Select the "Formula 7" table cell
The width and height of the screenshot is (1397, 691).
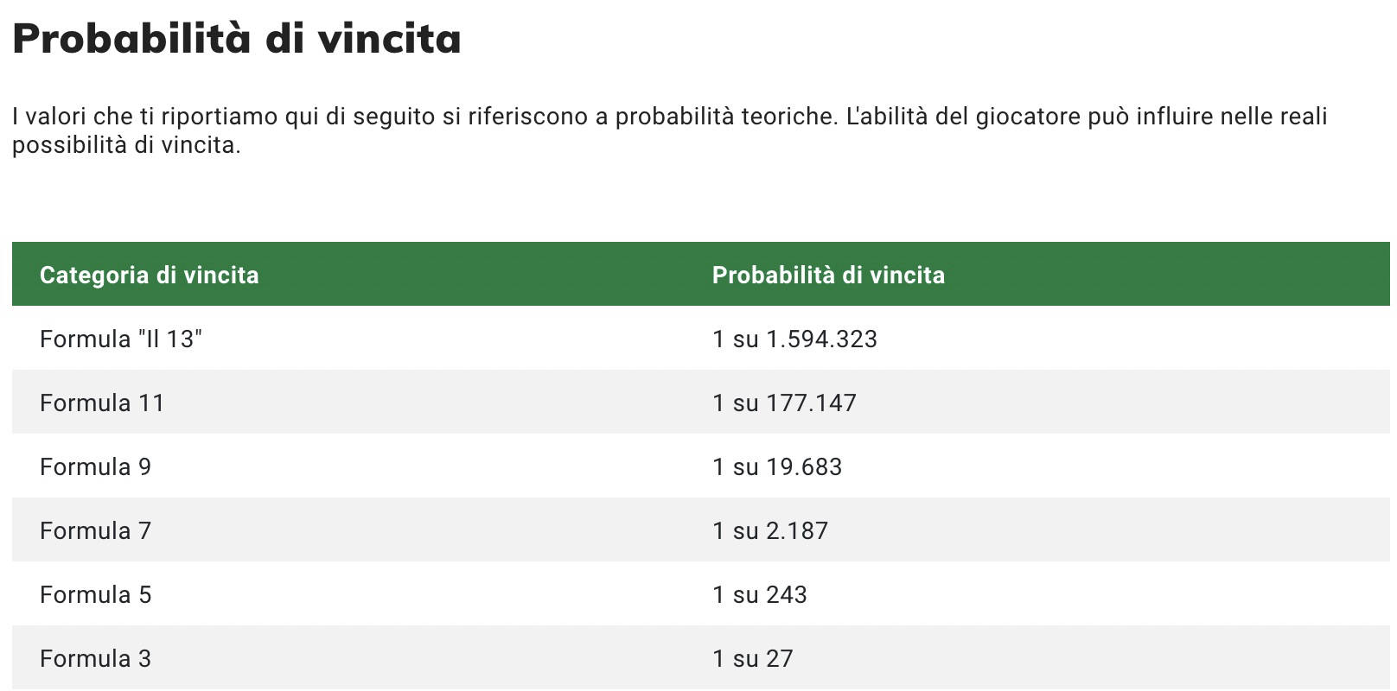pyautogui.click(x=95, y=530)
